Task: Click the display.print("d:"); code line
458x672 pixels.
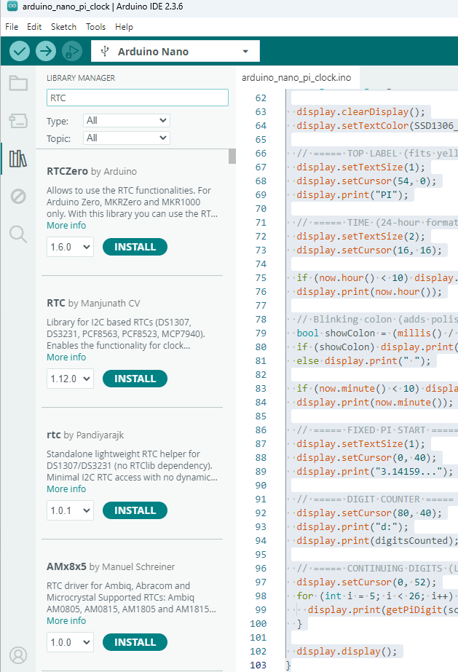Action: (352, 526)
